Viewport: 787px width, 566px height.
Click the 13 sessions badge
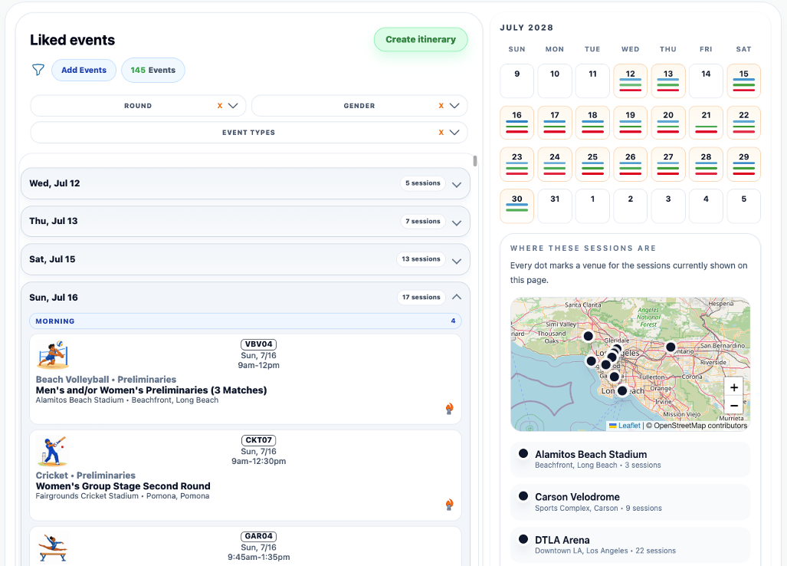[421, 259]
